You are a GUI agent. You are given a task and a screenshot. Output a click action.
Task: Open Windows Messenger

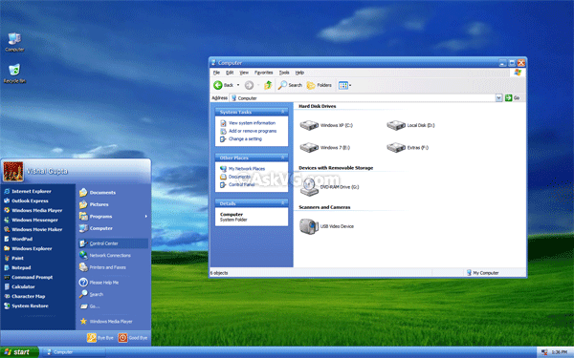(x=31, y=220)
